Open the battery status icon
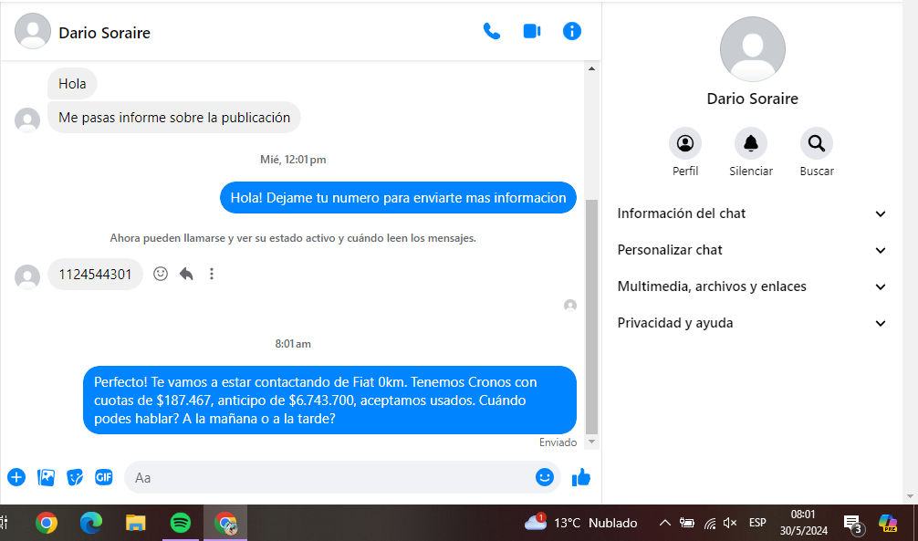Image resolution: width=918 pixels, height=541 pixels. 687,523
